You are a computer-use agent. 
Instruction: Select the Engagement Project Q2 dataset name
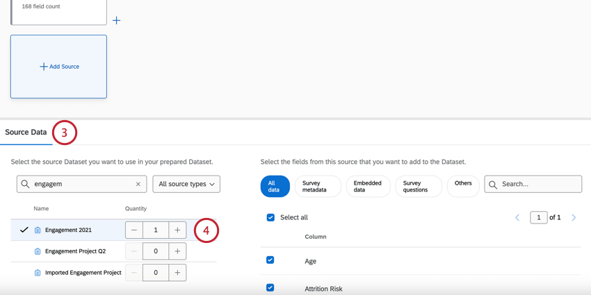tap(75, 251)
